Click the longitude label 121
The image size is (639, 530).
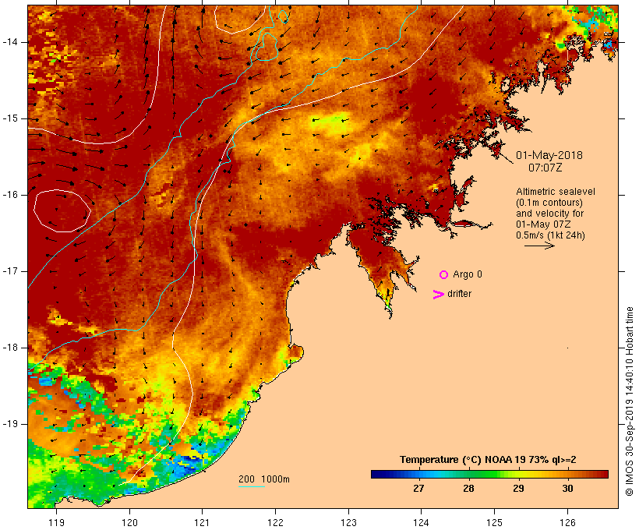[x=202, y=522]
